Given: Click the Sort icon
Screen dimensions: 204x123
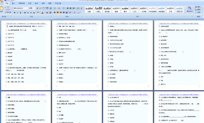Looking at the screenshot, I should point(78,8).
